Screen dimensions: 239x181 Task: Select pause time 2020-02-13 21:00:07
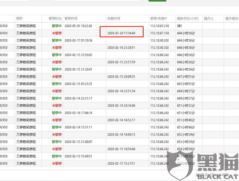pos(78,142)
